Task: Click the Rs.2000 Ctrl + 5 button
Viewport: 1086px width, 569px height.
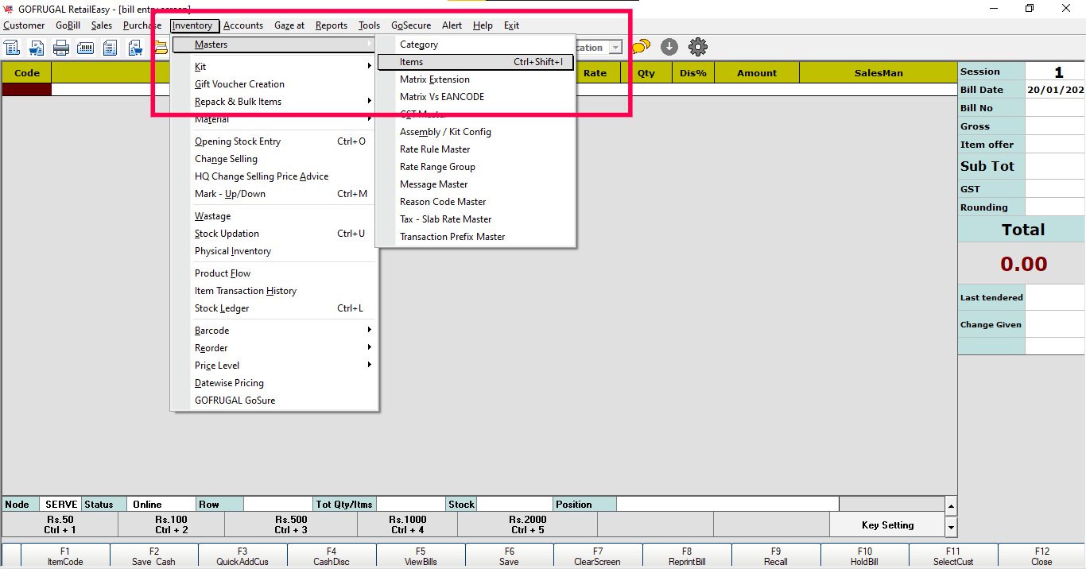Action: (527, 524)
